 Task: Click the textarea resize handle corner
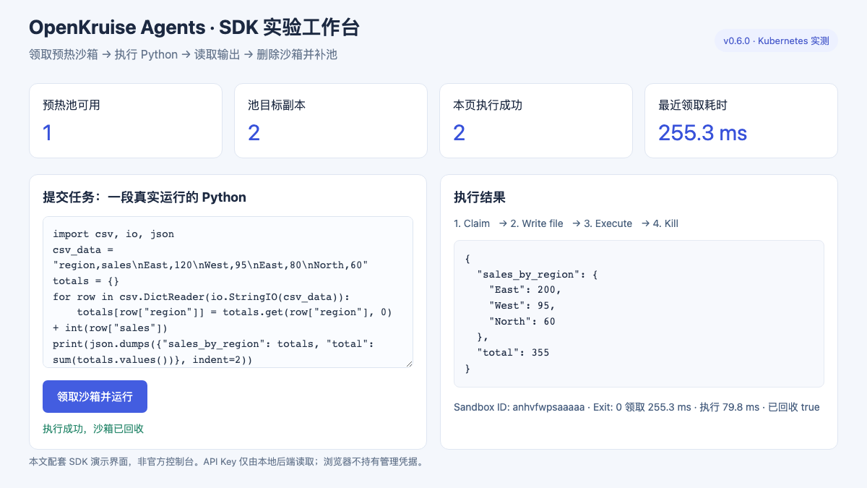409,364
